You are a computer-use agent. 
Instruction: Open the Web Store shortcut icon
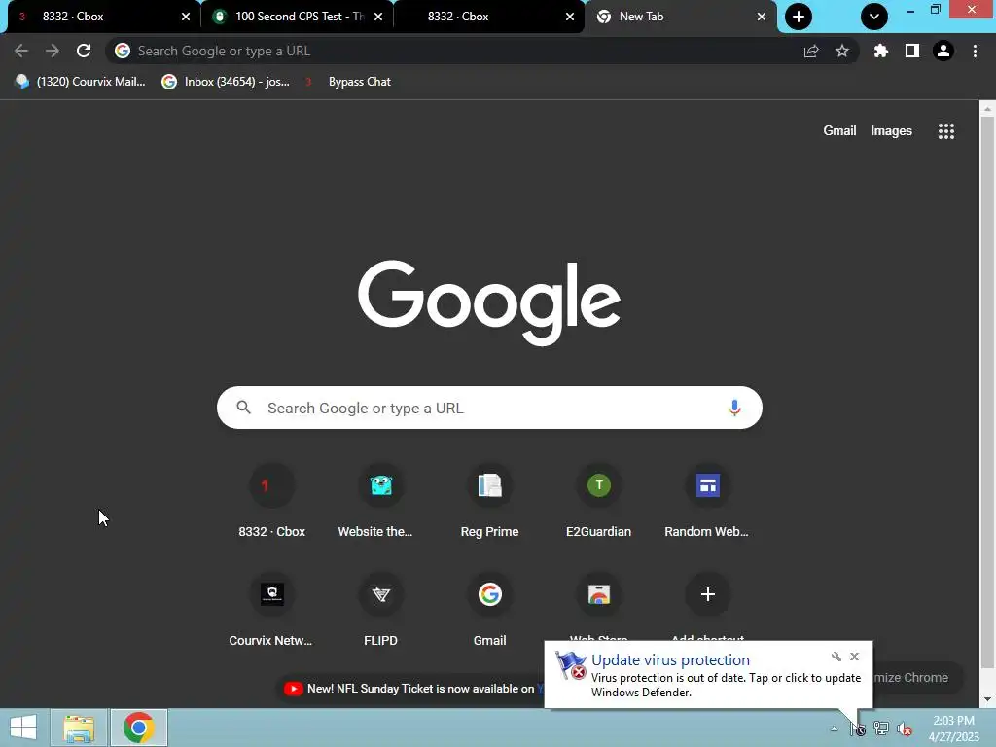click(599, 594)
